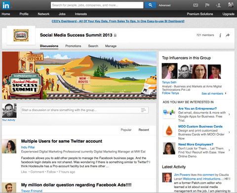Open Multiple Users for same Twitter account discussion

click(x=62, y=141)
